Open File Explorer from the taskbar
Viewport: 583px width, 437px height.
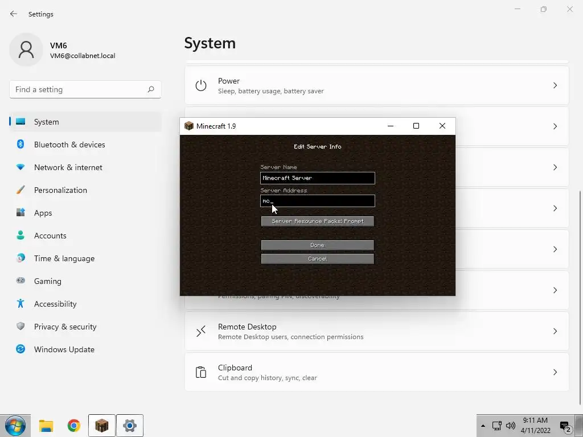coord(46,426)
